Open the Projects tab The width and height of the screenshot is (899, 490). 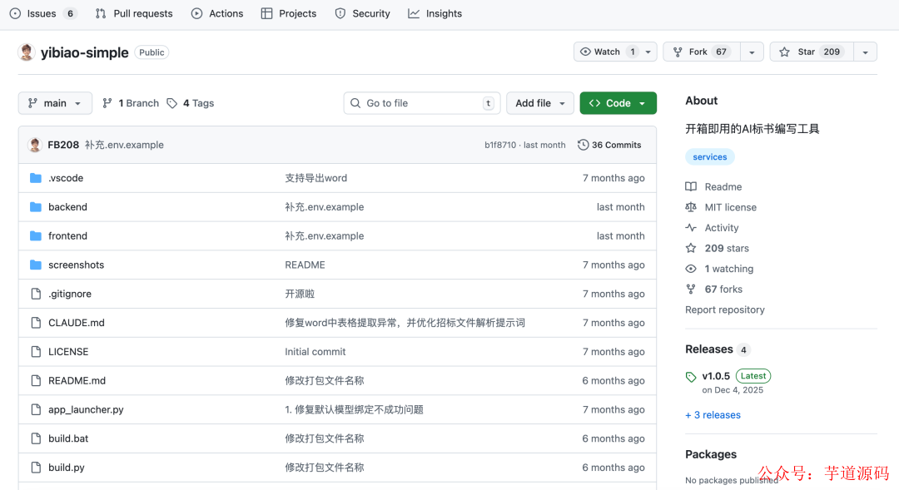[x=288, y=13]
